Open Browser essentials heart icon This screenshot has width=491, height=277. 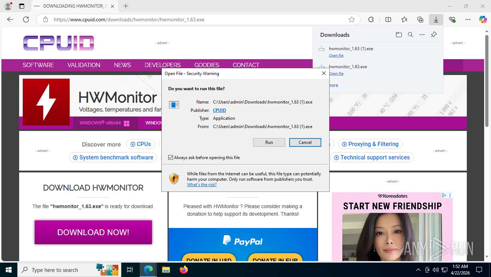tap(452, 19)
